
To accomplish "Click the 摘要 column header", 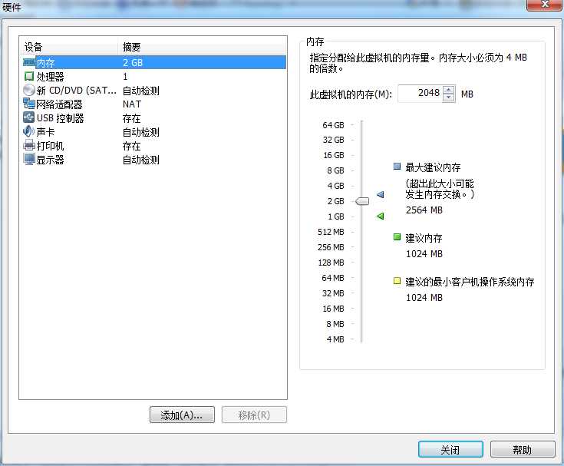I will [x=203, y=47].
